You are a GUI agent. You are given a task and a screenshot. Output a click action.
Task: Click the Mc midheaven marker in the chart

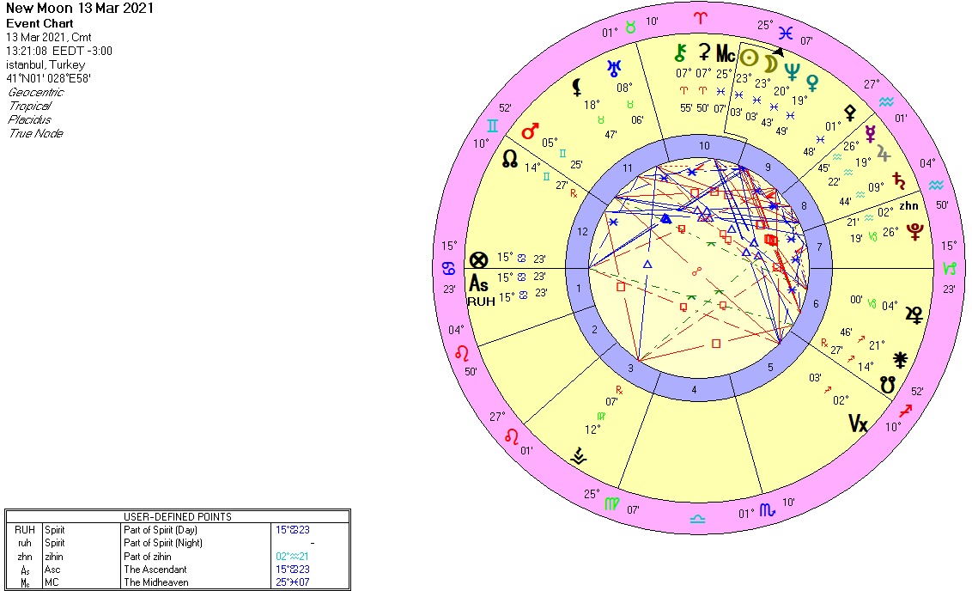[726, 55]
